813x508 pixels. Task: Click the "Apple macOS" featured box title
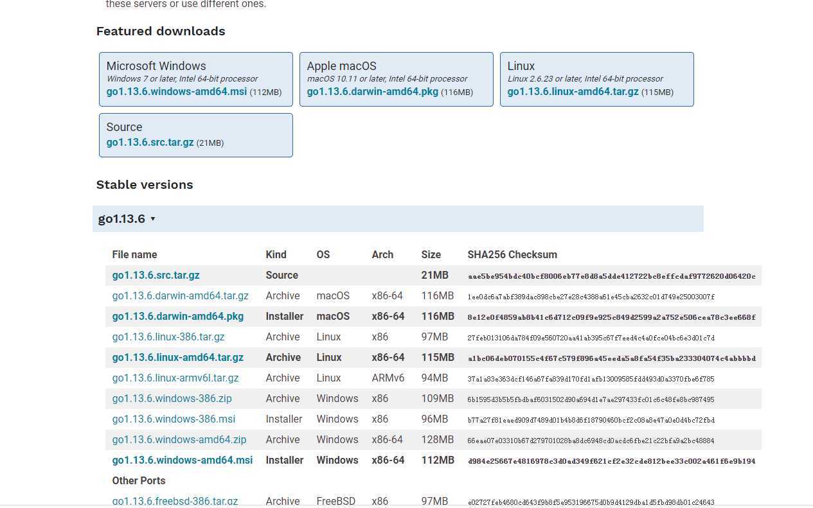(342, 66)
